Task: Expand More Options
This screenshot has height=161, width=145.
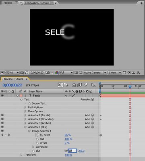Action: [x=25, y=111]
